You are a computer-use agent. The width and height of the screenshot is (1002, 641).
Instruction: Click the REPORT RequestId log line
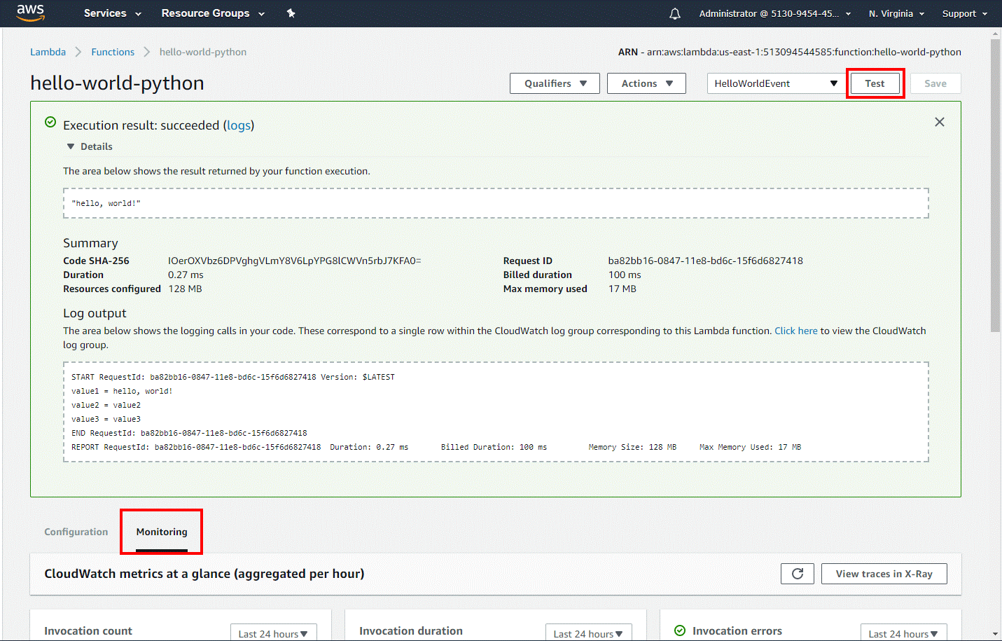tap(436, 447)
